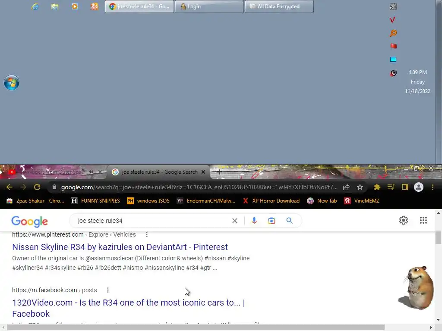
Task: Share this page icon in address bar
Action: point(346,187)
